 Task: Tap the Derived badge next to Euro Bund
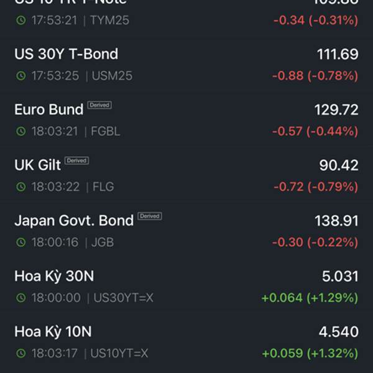click(99, 105)
